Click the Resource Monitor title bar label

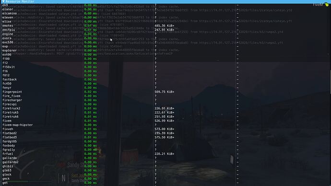20,1
